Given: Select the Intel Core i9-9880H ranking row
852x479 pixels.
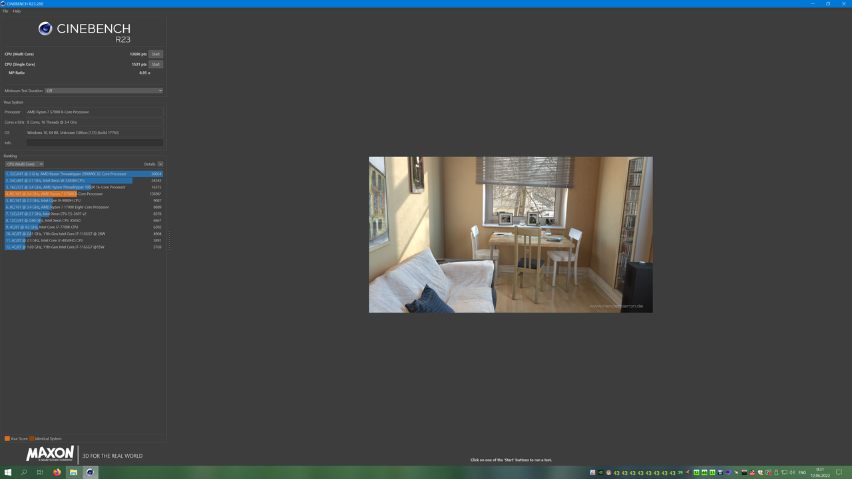Looking at the screenshot, I should (x=83, y=200).
